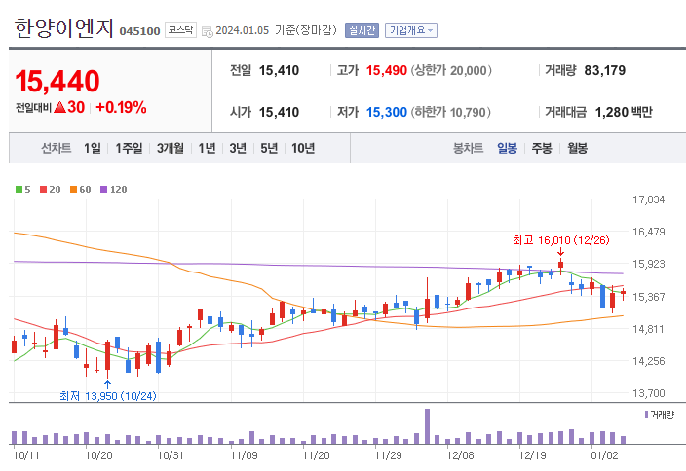Click the 14,811 price axis label

tap(648, 329)
